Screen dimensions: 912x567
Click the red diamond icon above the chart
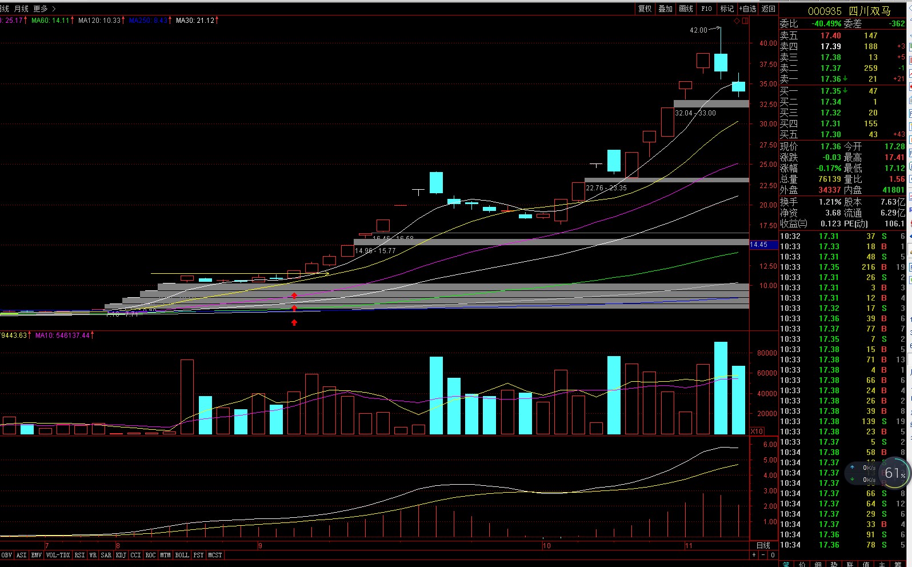737,21
